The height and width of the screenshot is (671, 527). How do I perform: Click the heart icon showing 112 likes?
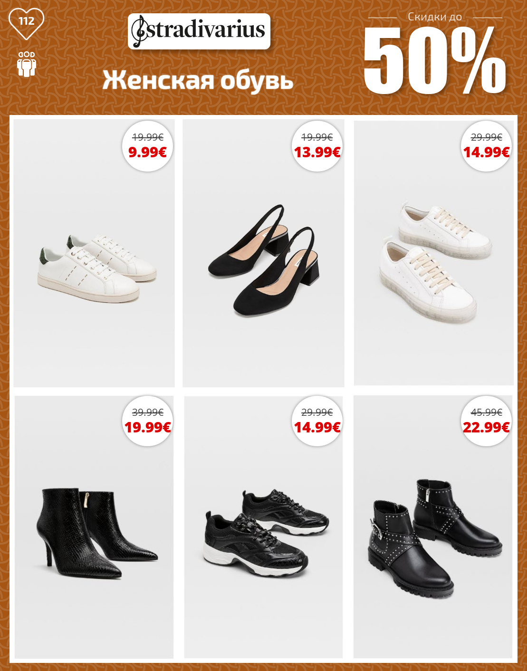tap(27, 23)
